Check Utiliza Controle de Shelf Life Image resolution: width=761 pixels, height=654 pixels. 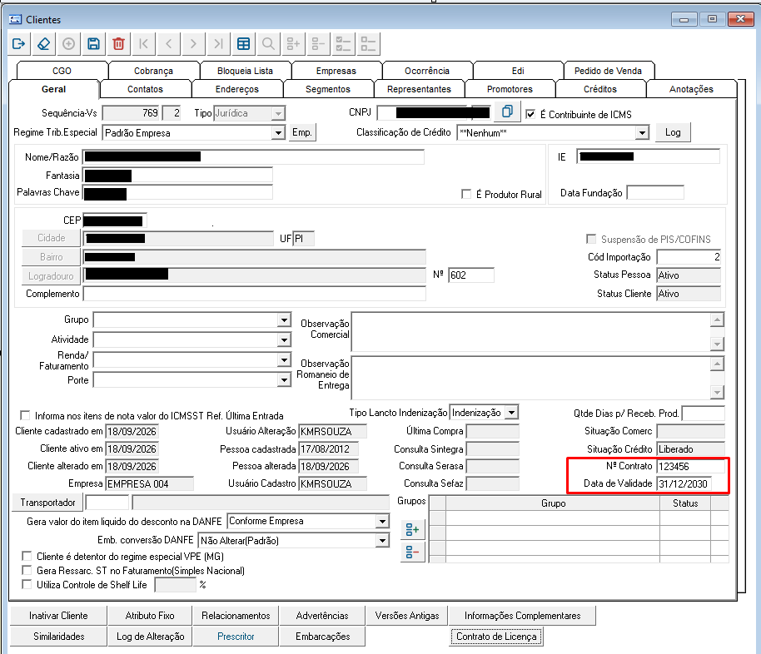(27, 584)
